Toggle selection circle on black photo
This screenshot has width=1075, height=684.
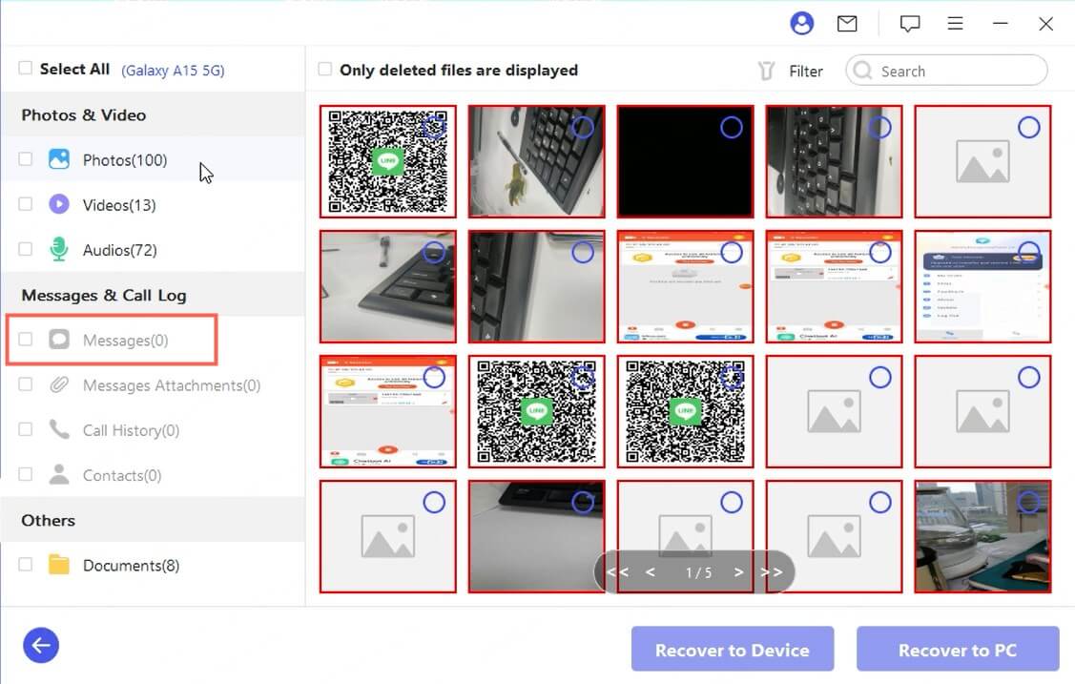731,127
